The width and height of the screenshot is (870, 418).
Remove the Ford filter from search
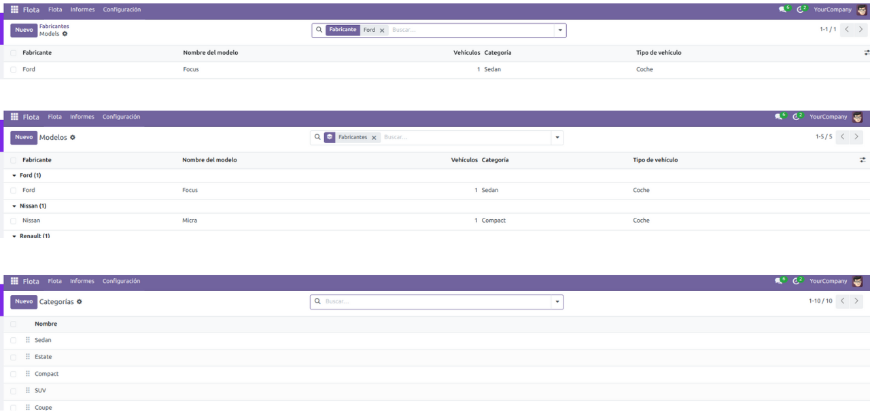point(382,31)
